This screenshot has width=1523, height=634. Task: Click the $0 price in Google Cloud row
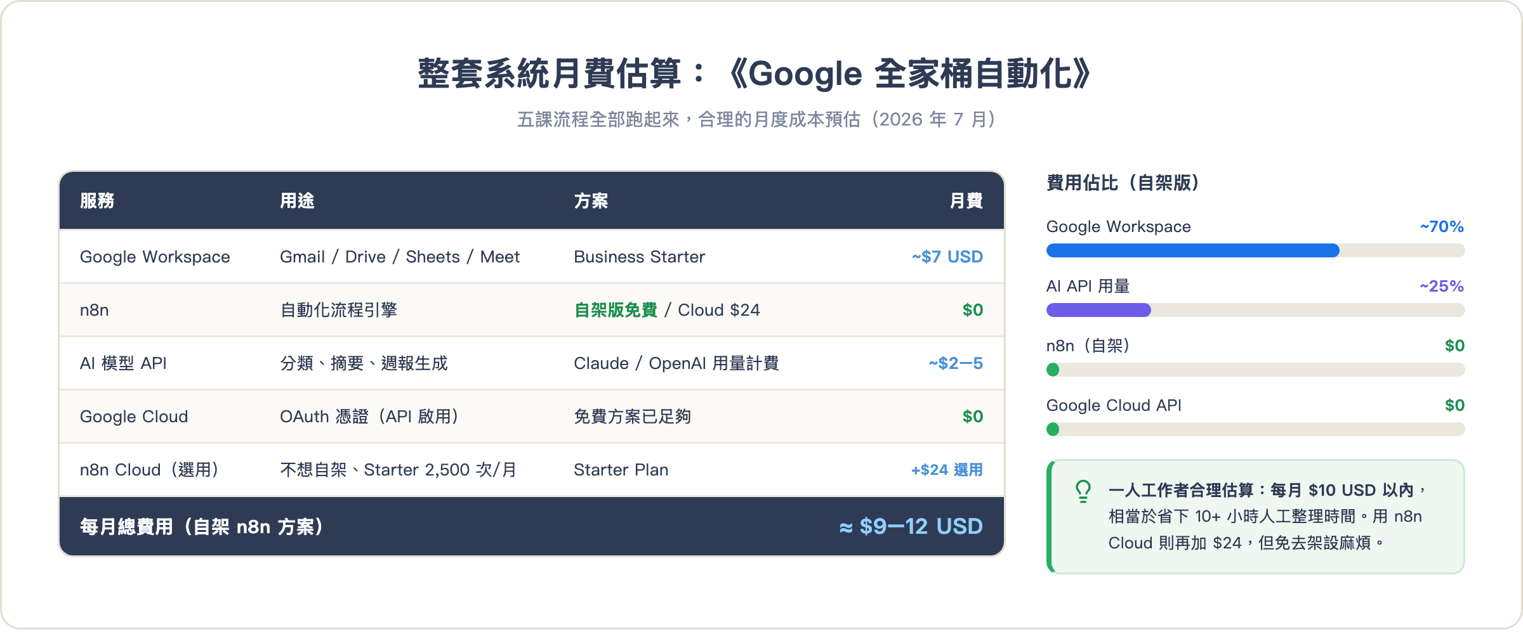click(x=973, y=417)
